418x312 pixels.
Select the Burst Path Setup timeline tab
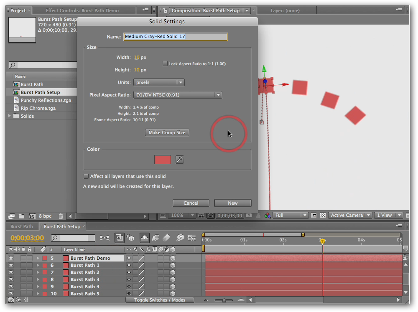pyautogui.click(x=62, y=226)
